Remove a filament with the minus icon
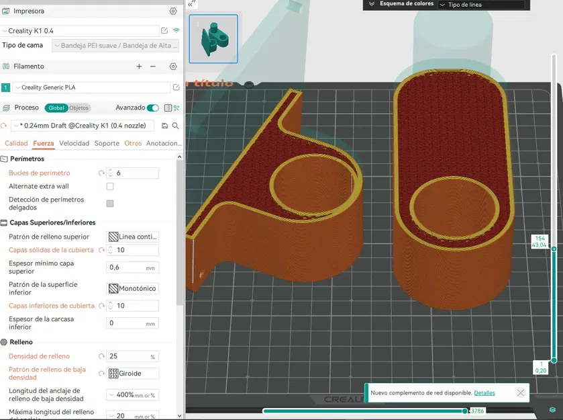Screen dimensions: 563x420 [x=153, y=67]
